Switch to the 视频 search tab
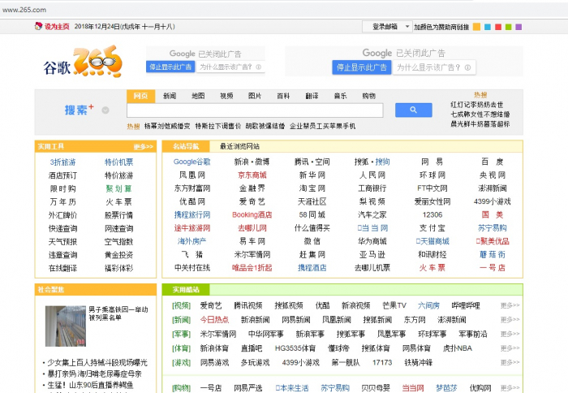Image resolution: width=568 pixels, height=393 pixels. (x=226, y=96)
